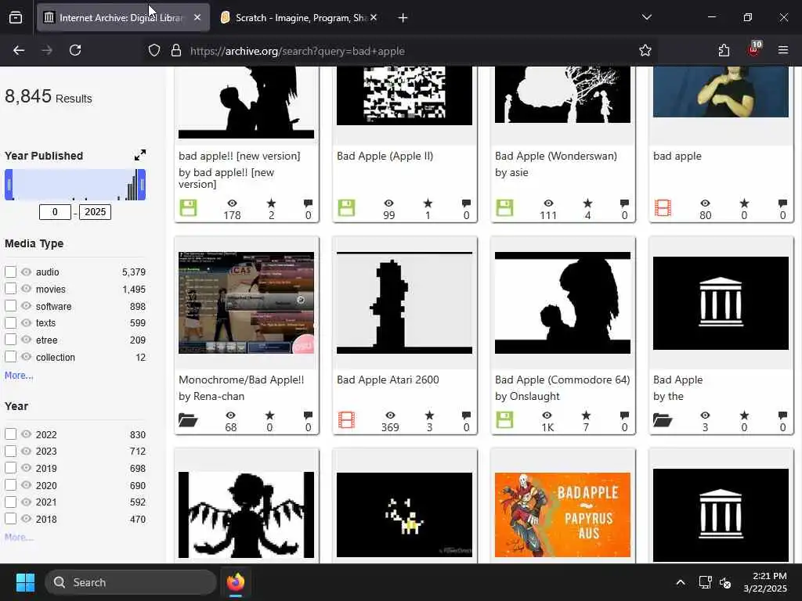Check the 2023 year box
This screenshot has width=802, height=601.
(11, 451)
